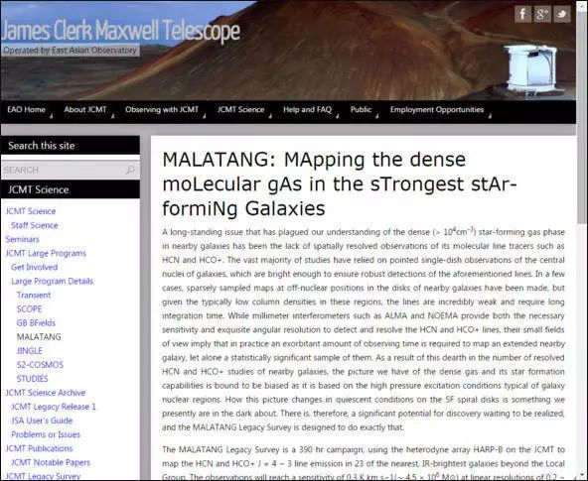Expand the Observing with JCMT menu
The height and width of the screenshot is (481, 588).
point(162,110)
